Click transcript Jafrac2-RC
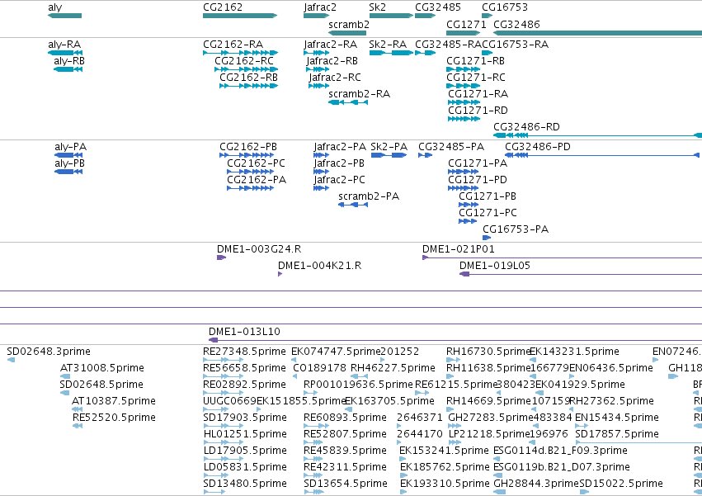 click(x=335, y=78)
